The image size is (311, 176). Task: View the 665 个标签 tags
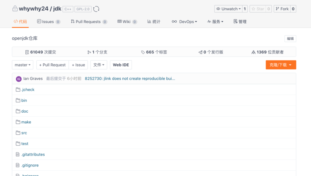(154, 52)
